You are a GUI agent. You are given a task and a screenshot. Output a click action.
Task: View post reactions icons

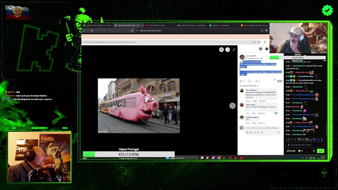[279, 81]
